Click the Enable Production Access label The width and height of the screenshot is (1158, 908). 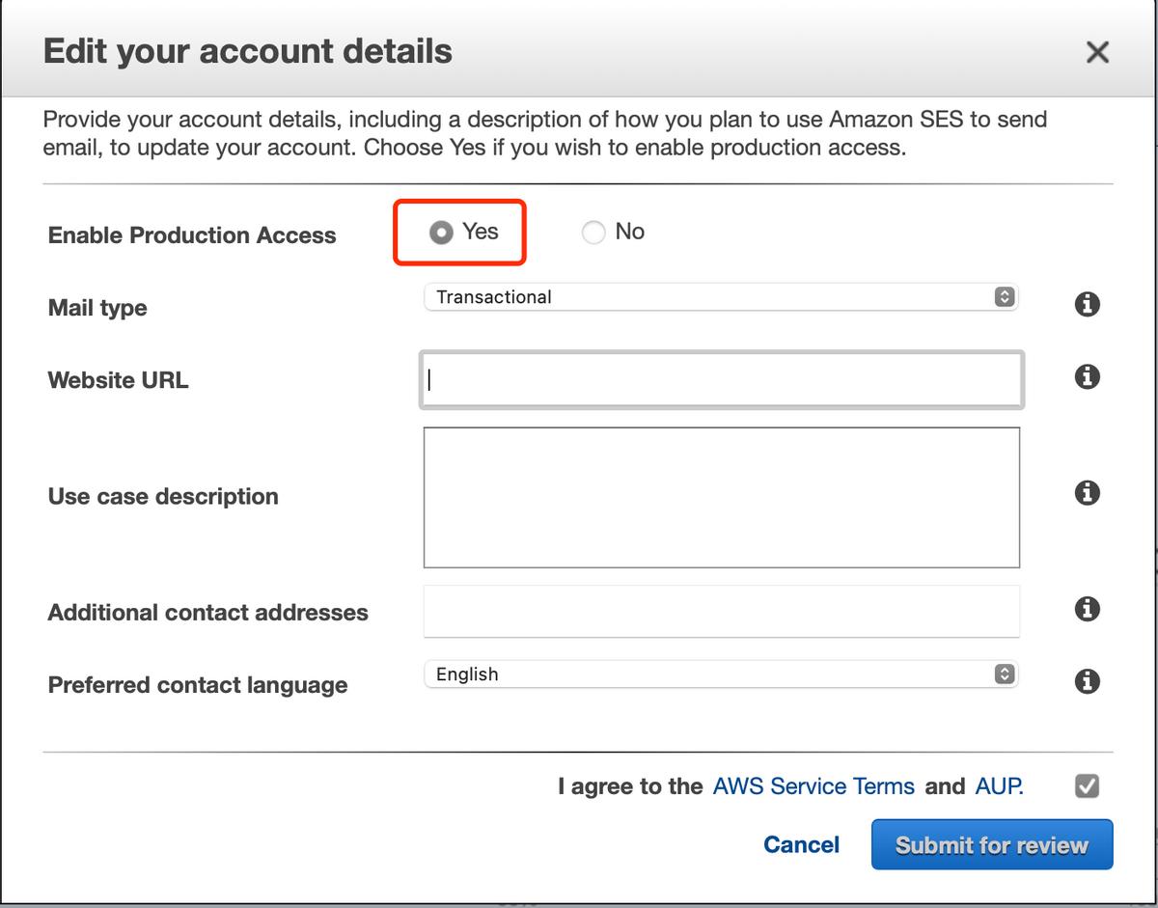tap(192, 235)
